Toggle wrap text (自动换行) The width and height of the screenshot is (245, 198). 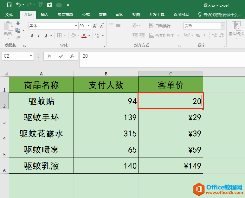[x=160, y=26]
